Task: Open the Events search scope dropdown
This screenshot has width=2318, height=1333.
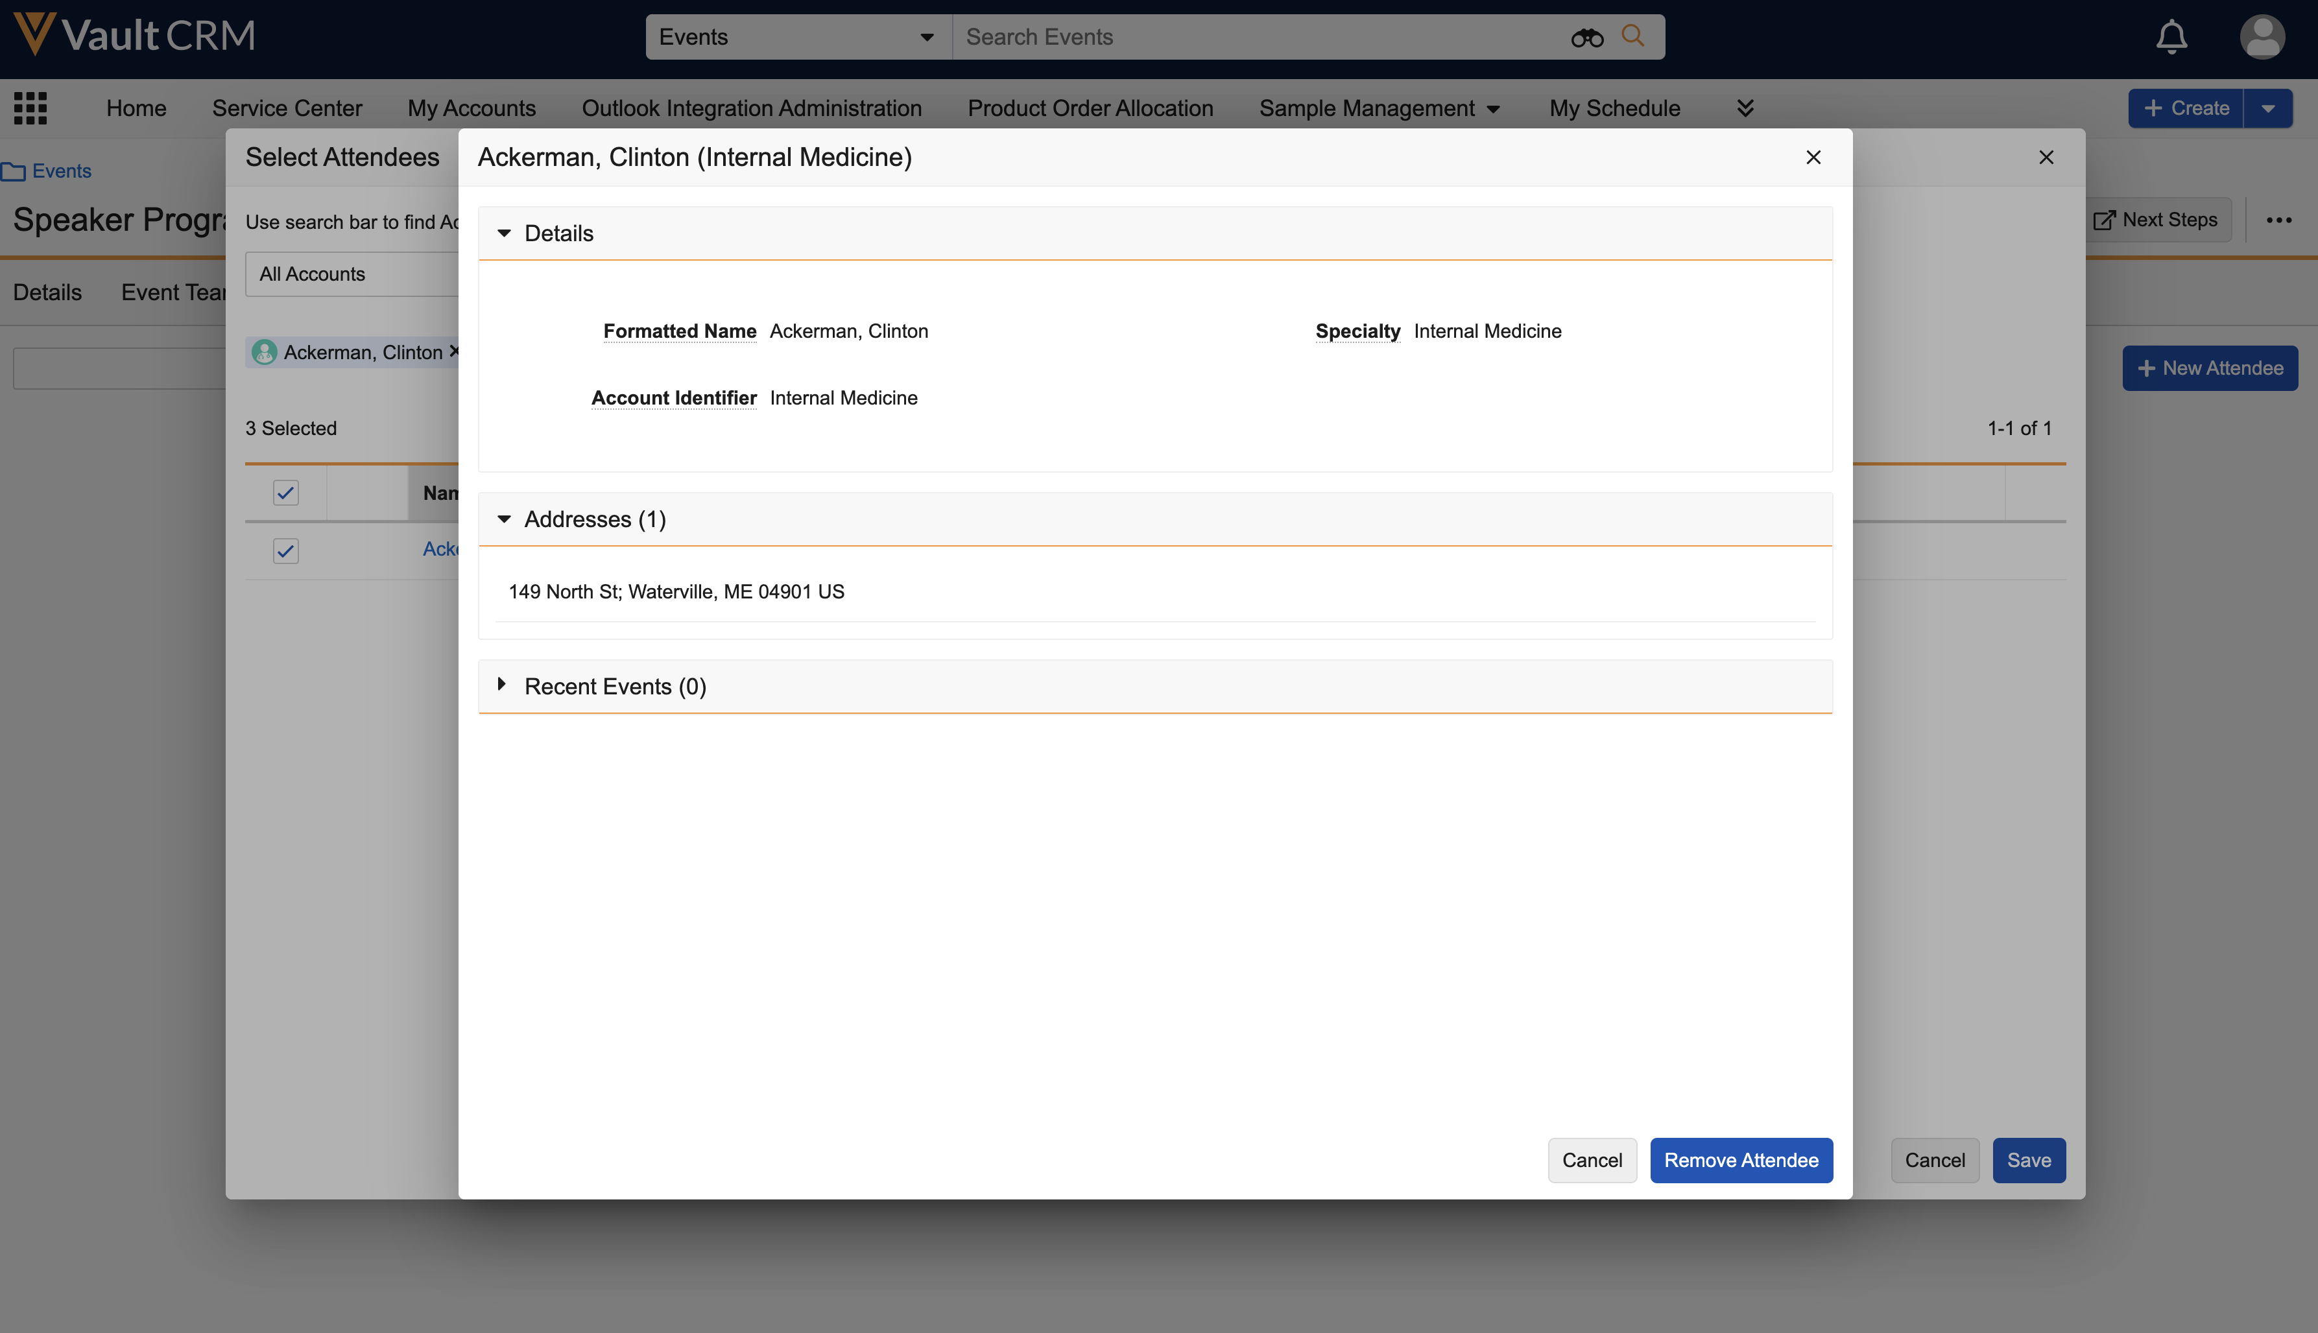Action: [x=797, y=38]
